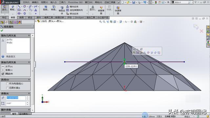Add the Fix relation
The height and width of the screenshot is (118, 210).
tap(9, 74)
